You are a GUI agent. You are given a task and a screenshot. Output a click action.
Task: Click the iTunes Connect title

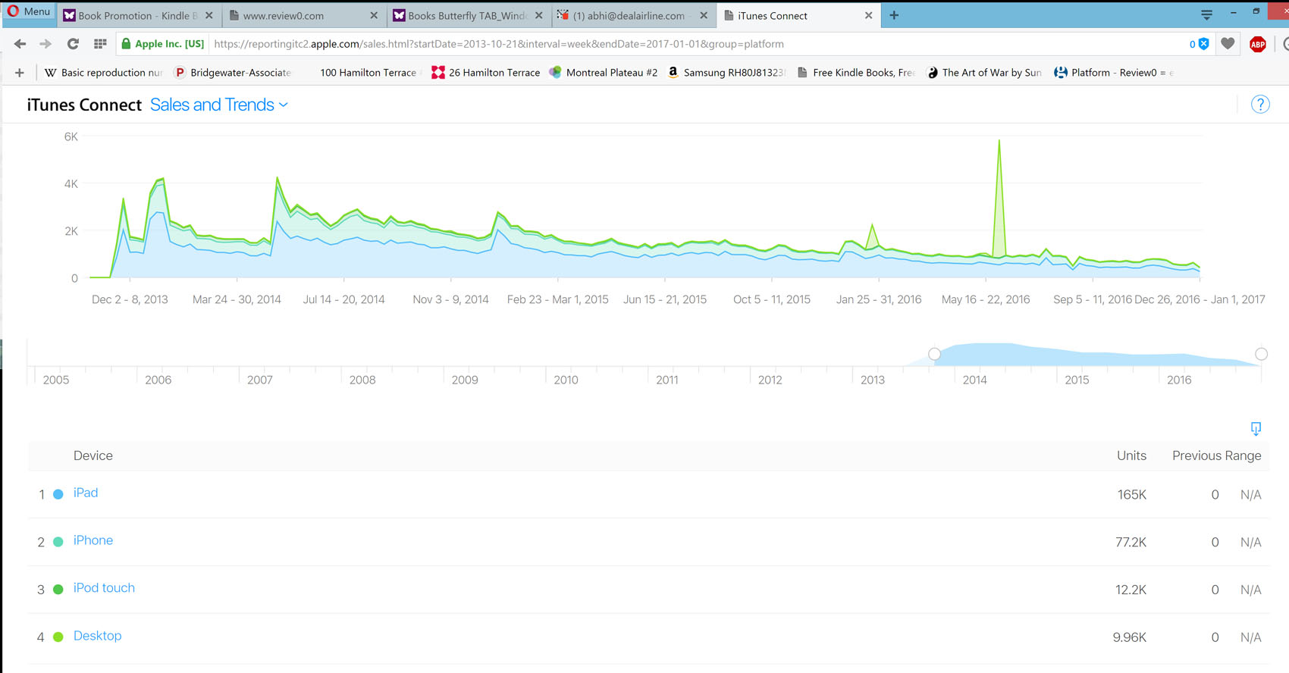coord(84,105)
